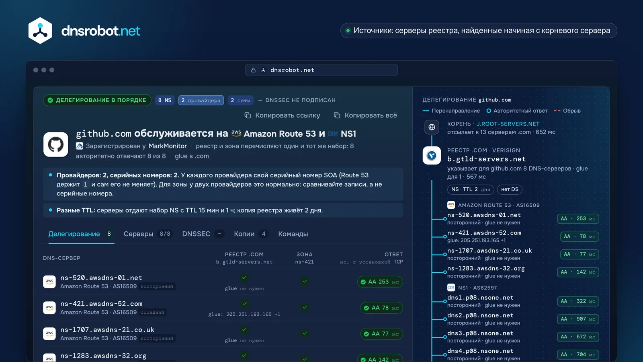643x362 pixels.
Task: Click the Копировать всё button
Action: click(365, 115)
